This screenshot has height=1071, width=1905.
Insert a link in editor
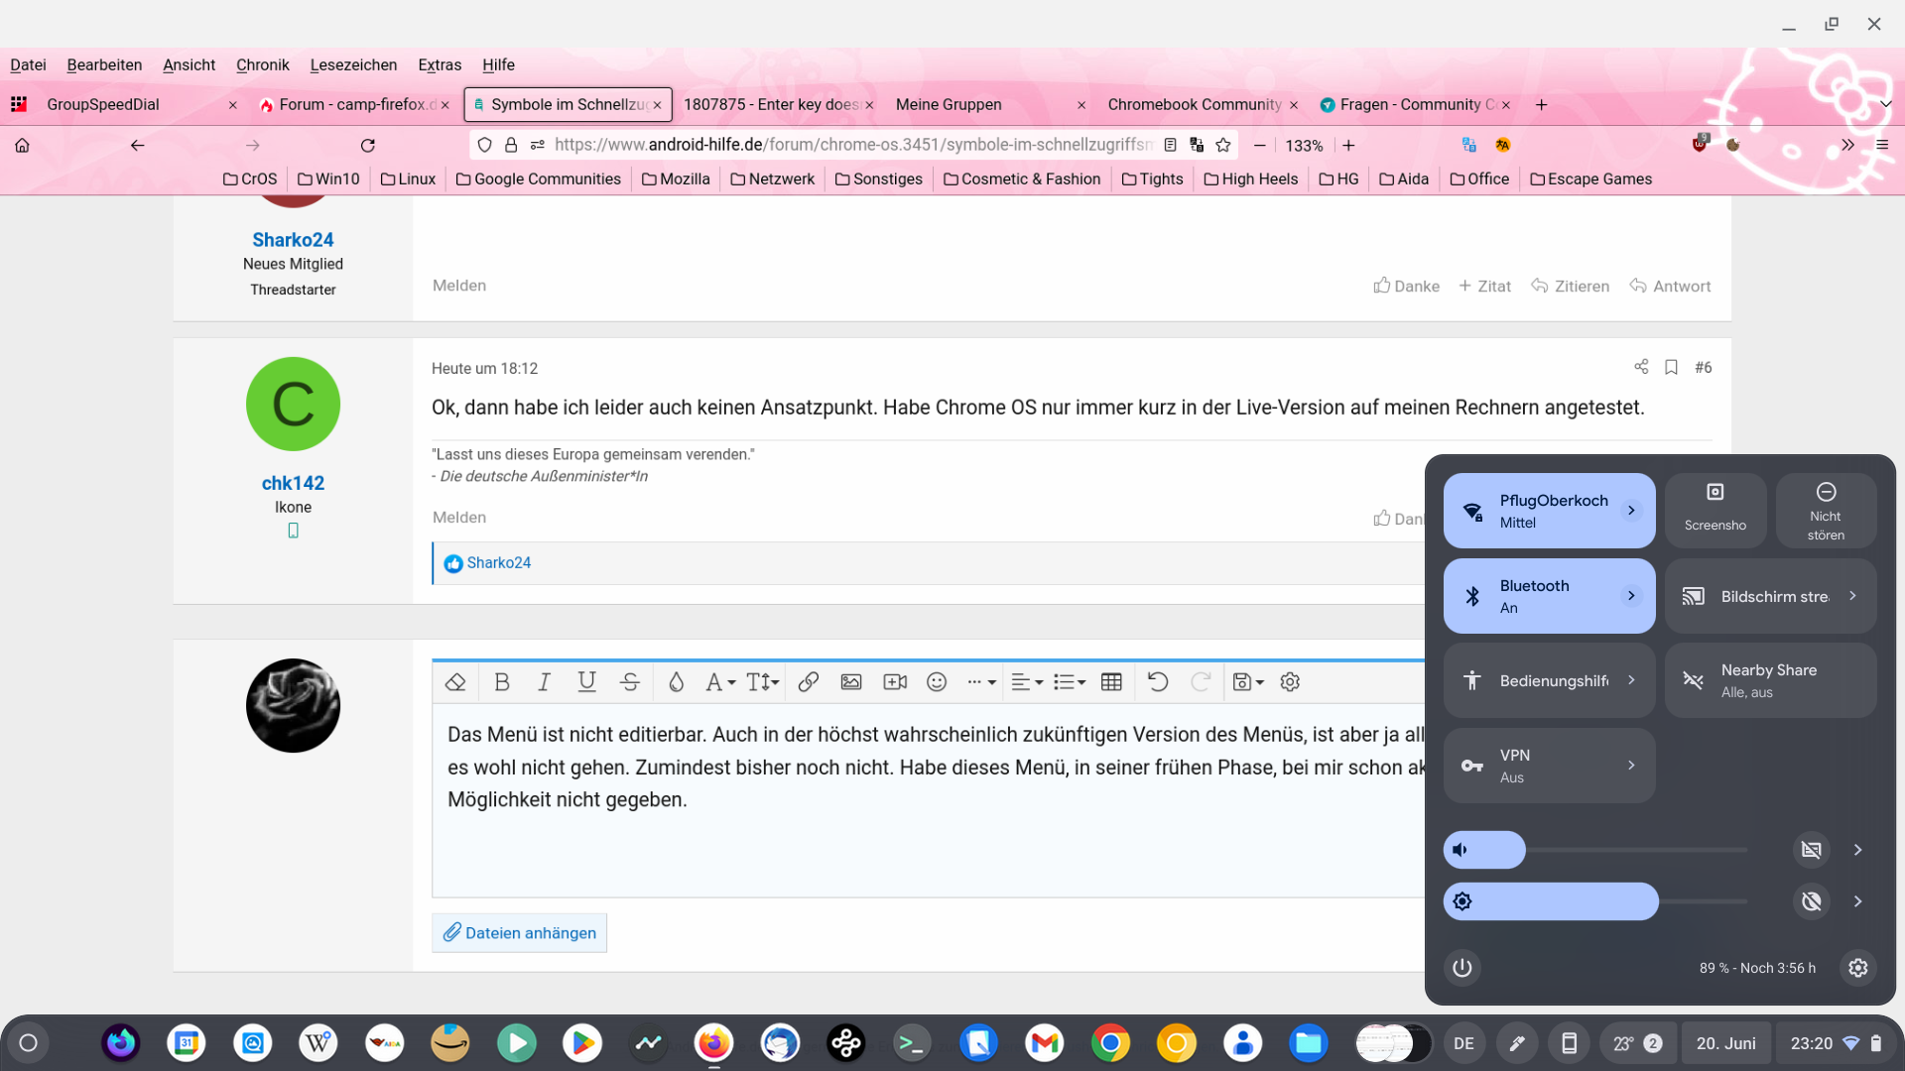coord(808,682)
